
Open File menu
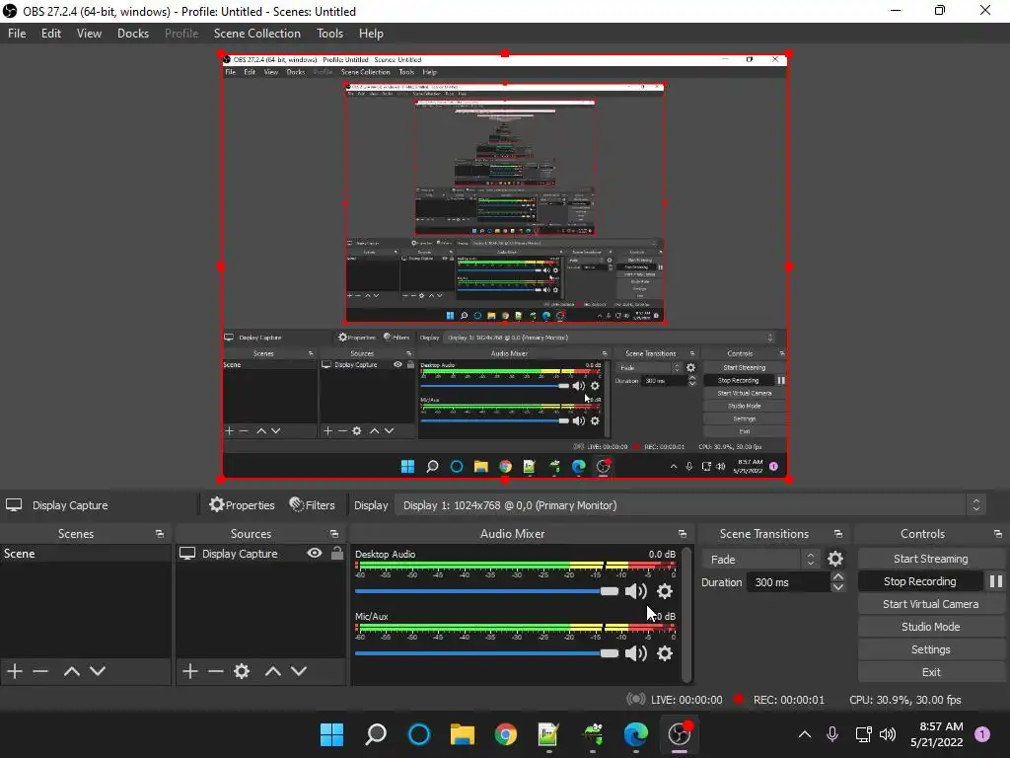[17, 34]
